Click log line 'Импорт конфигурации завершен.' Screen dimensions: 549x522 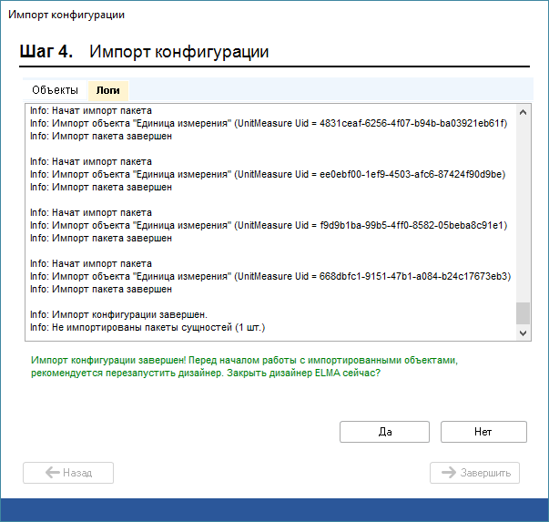click(x=118, y=314)
